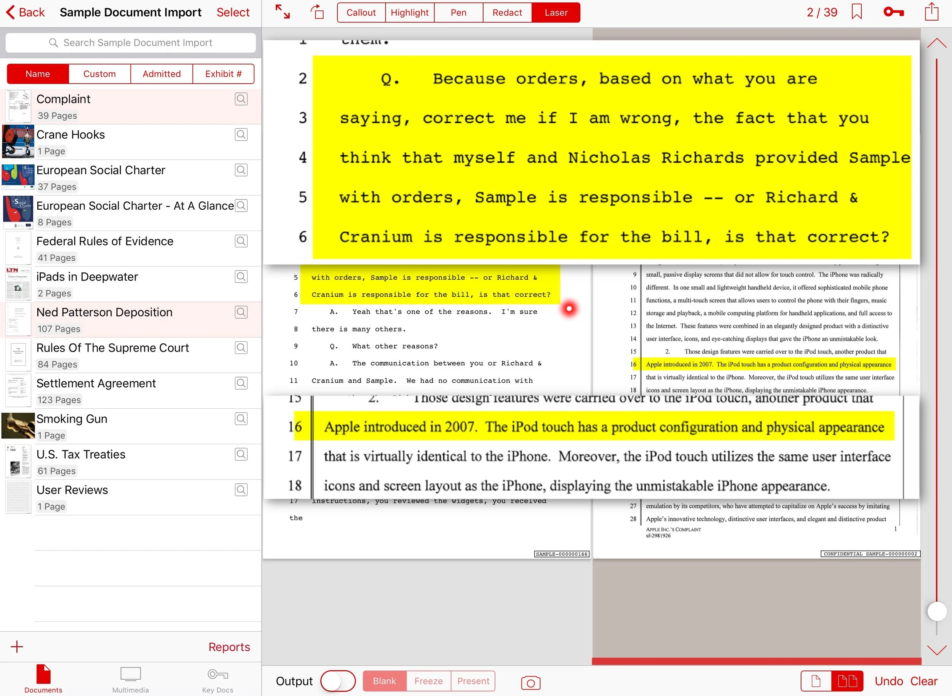
Task: Tap the rotate page icon
Action: point(318,12)
